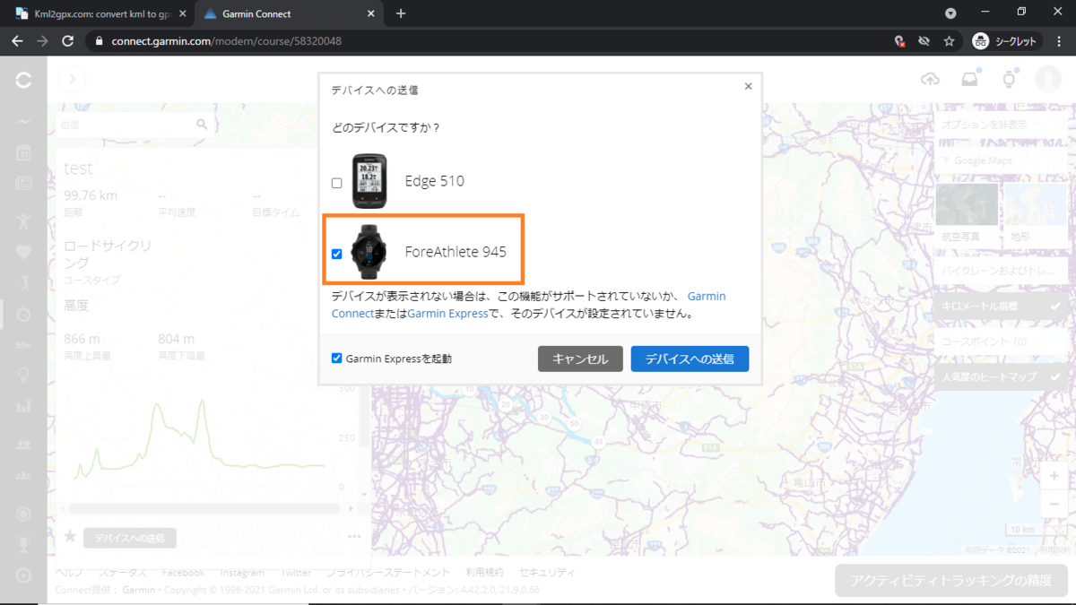Click the blue デバイスへの送信 button in dialog
Screen dimensions: 1076x605
pos(690,359)
